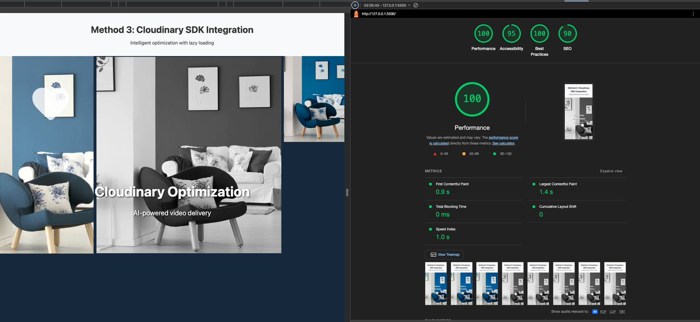The width and height of the screenshot is (700, 322).
Task: Select the 1.0 s Speed Index value
Action: coord(443,237)
